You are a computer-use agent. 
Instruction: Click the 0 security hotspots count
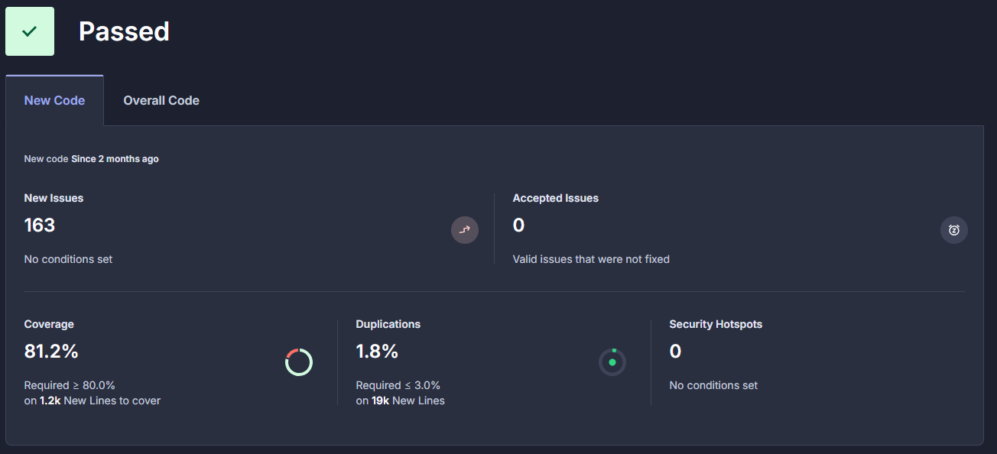[x=675, y=352]
